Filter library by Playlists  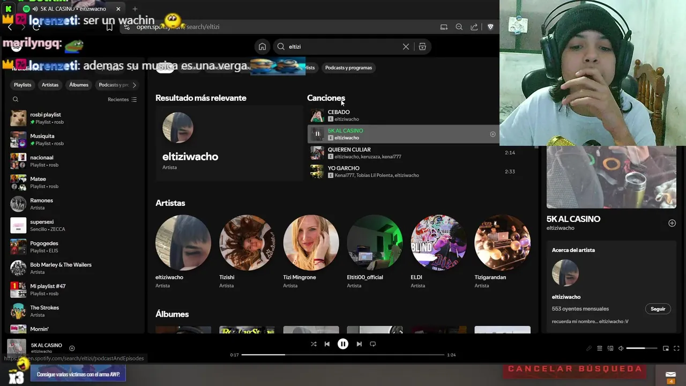point(23,85)
